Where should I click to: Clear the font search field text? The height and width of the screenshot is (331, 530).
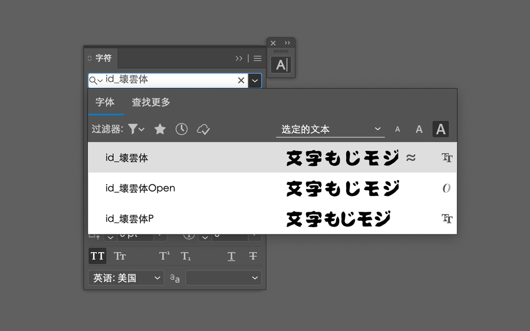[x=241, y=80]
